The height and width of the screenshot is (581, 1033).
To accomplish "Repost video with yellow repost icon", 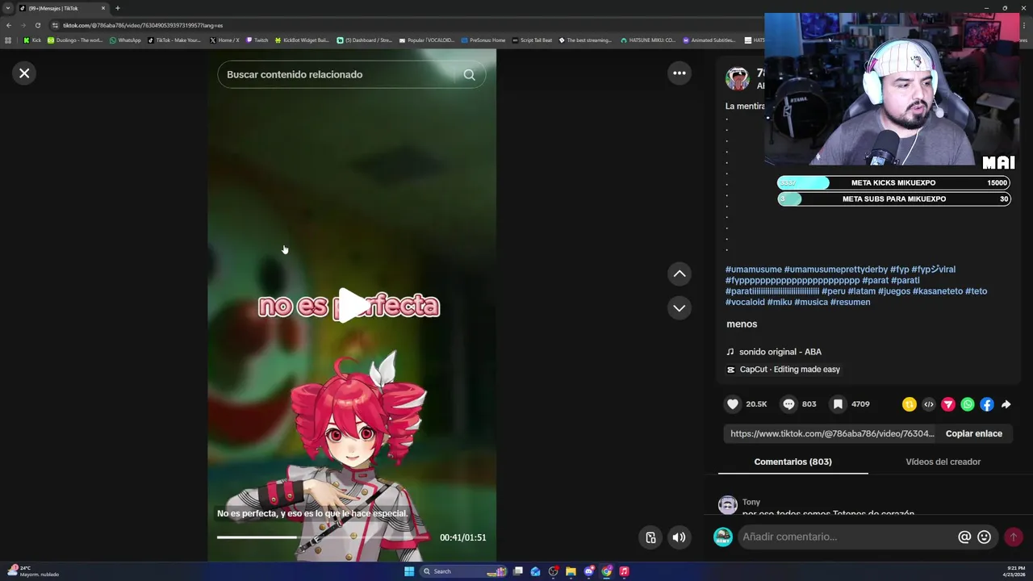I will tap(910, 404).
